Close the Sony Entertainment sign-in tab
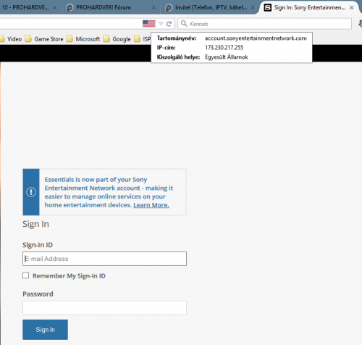Screen dimensions: 362x345 (x=352, y=8)
